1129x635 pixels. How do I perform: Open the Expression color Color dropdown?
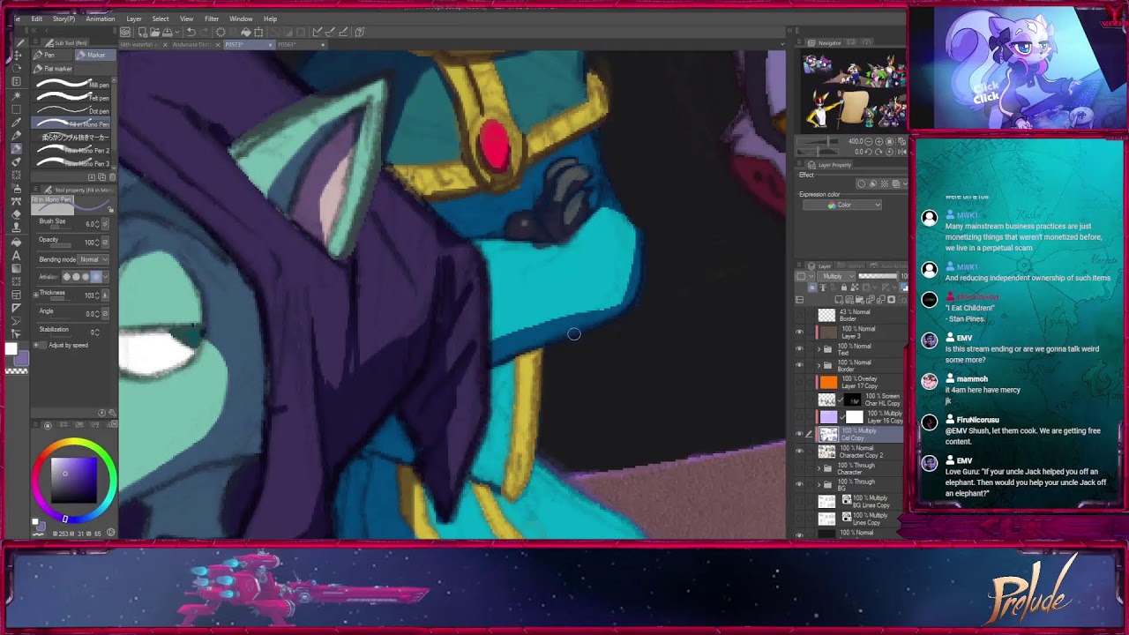click(x=841, y=205)
